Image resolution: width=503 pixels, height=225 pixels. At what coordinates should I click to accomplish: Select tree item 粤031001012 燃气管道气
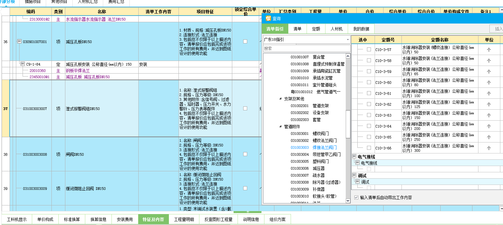(316, 92)
